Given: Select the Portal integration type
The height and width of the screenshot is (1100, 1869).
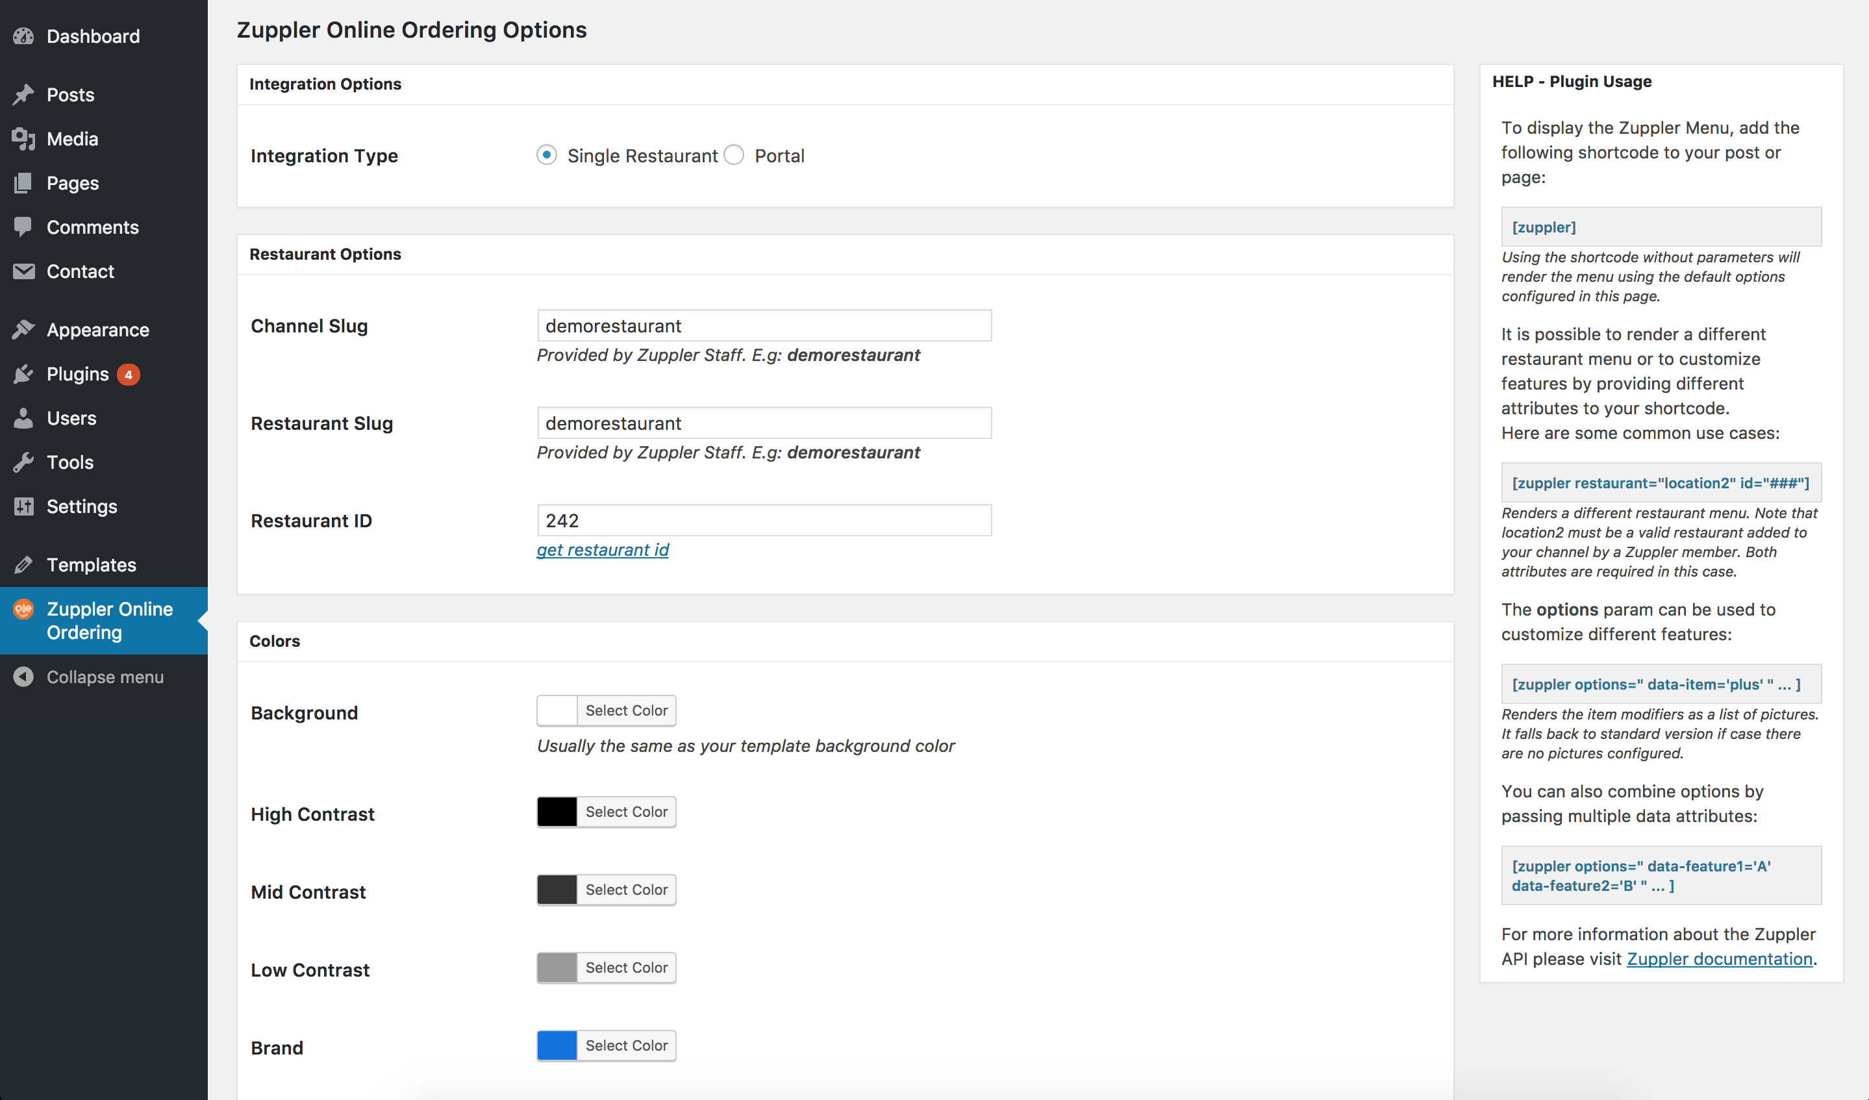Looking at the screenshot, I should [734, 155].
